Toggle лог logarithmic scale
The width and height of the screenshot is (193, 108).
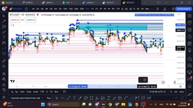click(176, 92)
